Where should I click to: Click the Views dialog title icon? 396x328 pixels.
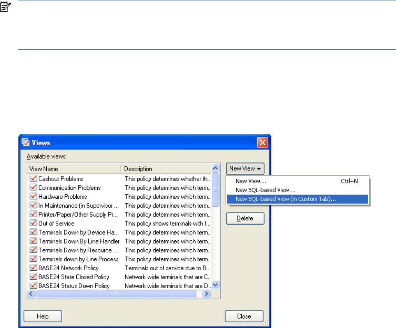pyautogui.click(x=25, y=142)
